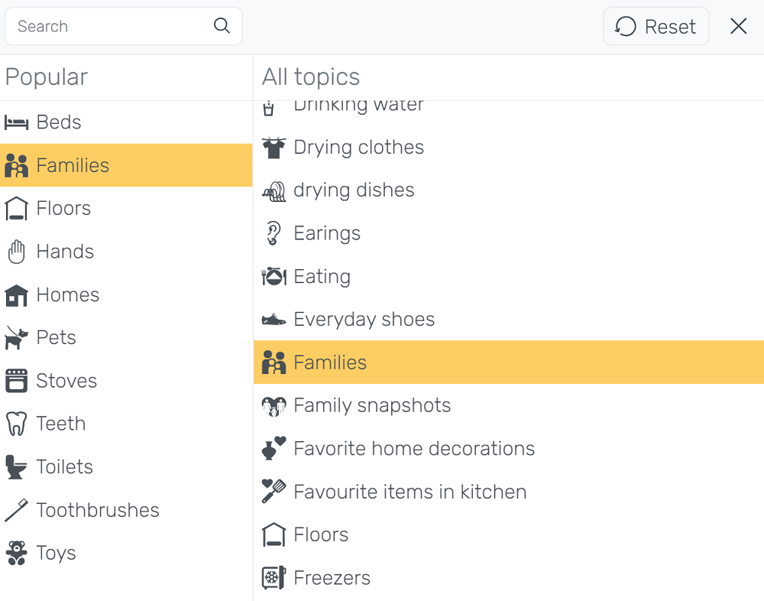Select the teddy bear Toys icon
The height and width of the screenshot is (601, 764).
(x=17, y=553)
